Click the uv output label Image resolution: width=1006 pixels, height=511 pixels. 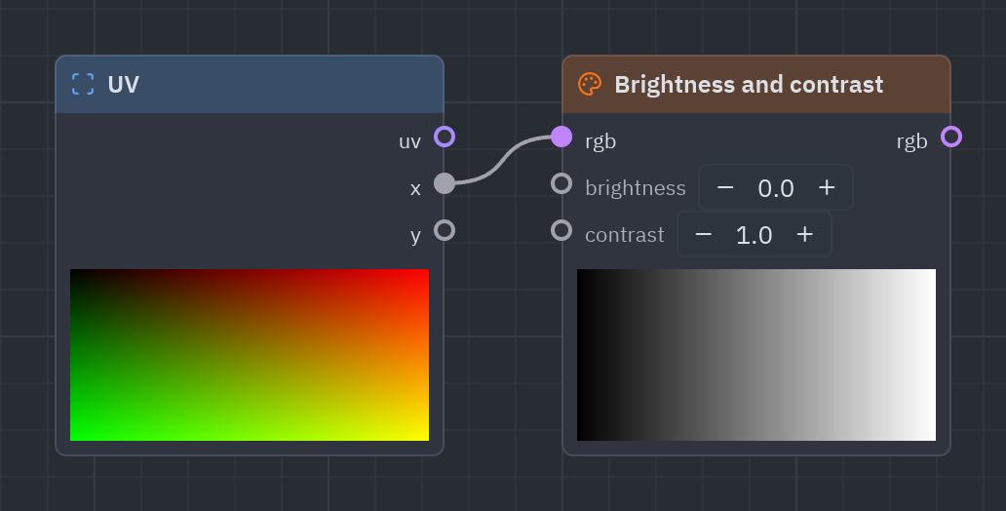click(x=409, y=141)
